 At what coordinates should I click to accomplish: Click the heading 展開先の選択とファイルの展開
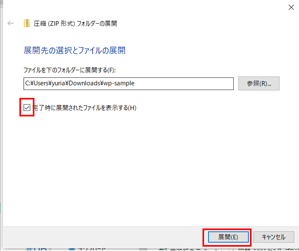pyautogui.click(x=75, y=51)
